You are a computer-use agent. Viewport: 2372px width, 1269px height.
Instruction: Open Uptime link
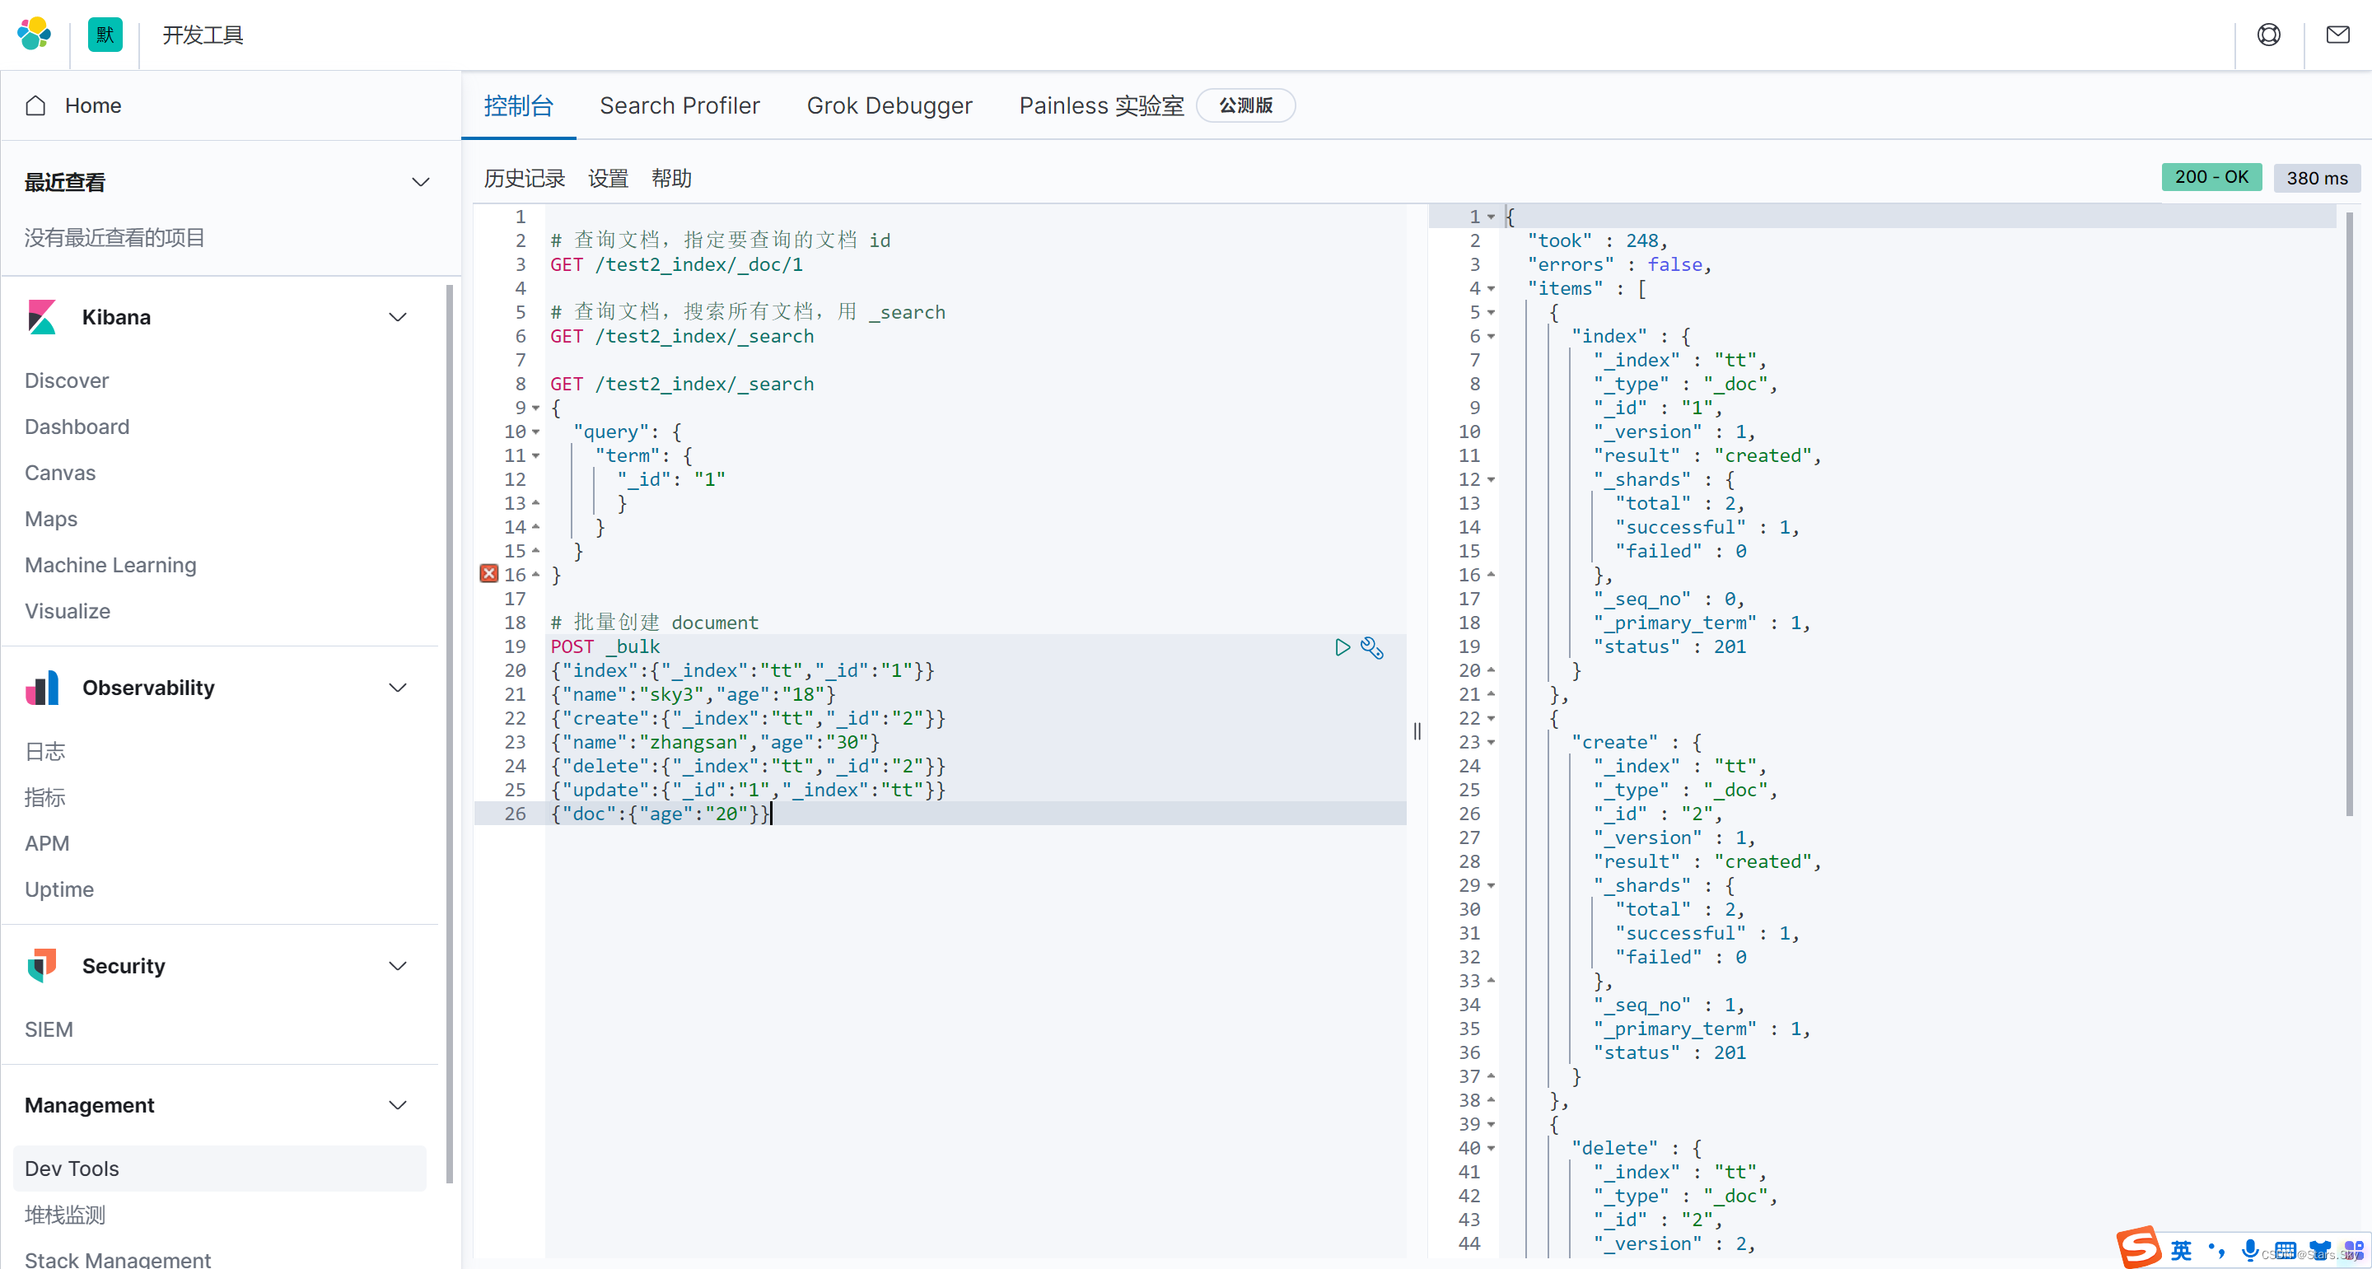(59, 889)
